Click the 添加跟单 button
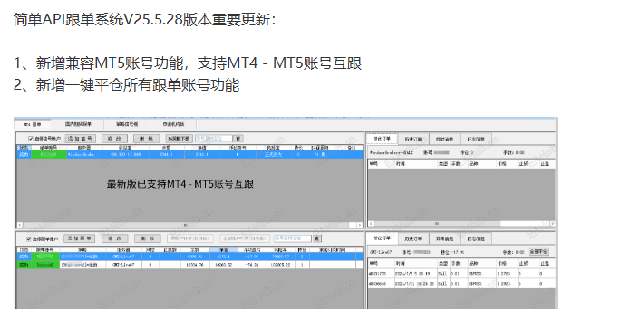Screen dimensions: 621x330 click(x=79, y=238)
